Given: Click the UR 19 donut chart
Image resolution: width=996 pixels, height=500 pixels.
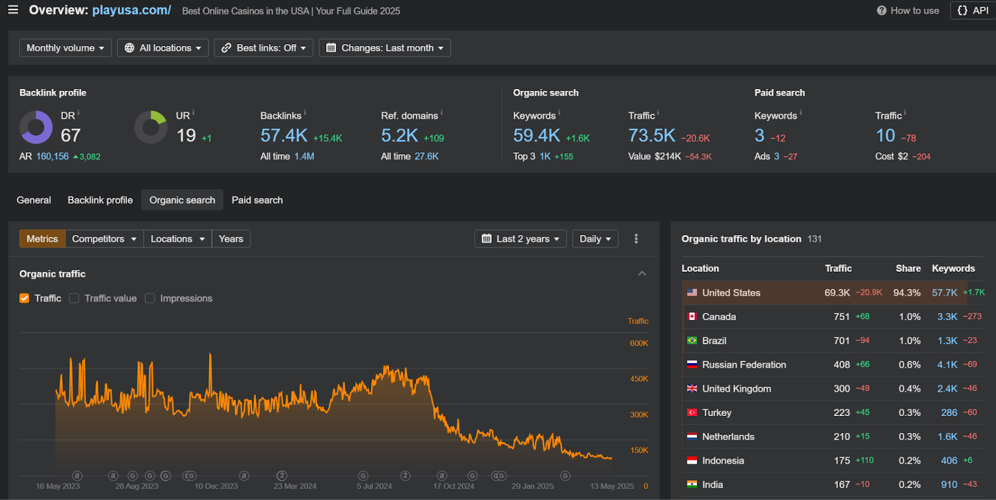Looking at the screenshot, I should click(x=151, y=127).
